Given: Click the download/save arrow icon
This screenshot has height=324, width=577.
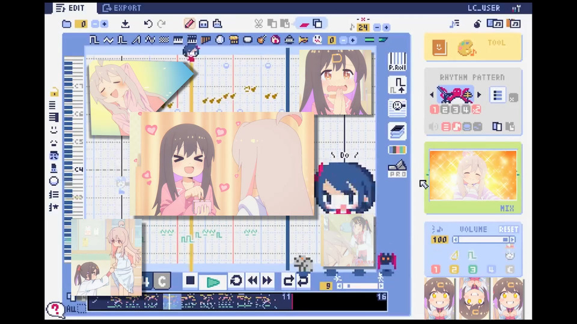Looking at the screenshot, I should tap(125, 24).
